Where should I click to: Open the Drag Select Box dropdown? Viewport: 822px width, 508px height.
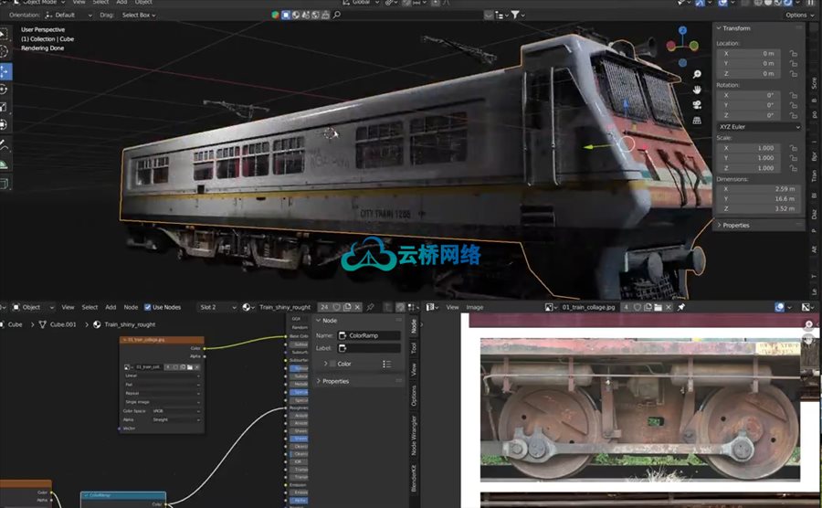tap(139, 16)
